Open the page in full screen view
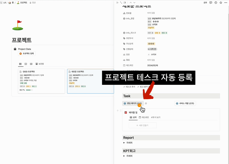The image size is (229, 164). (x=121, y=3)
